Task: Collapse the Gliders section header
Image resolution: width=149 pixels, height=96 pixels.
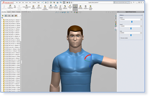Action: 142,15
